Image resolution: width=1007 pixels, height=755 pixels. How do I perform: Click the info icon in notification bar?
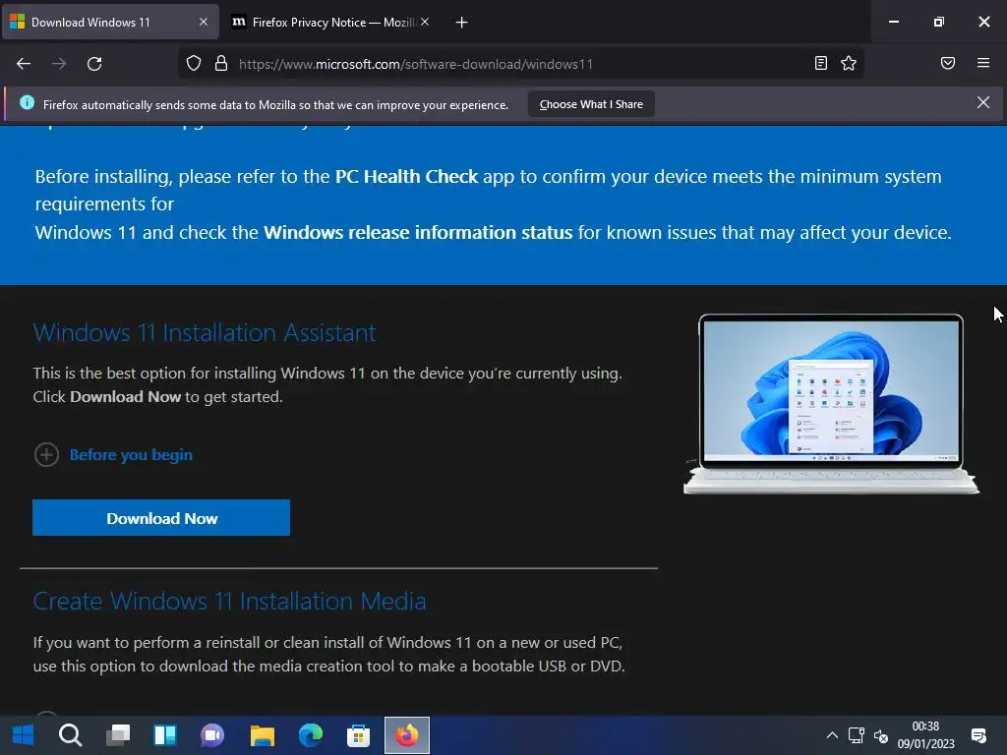[27, 102]
